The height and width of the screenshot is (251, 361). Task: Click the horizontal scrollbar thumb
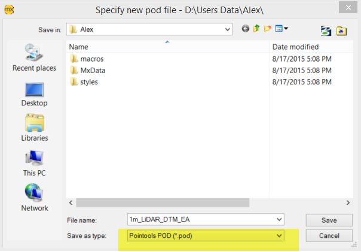click(163, 203)
